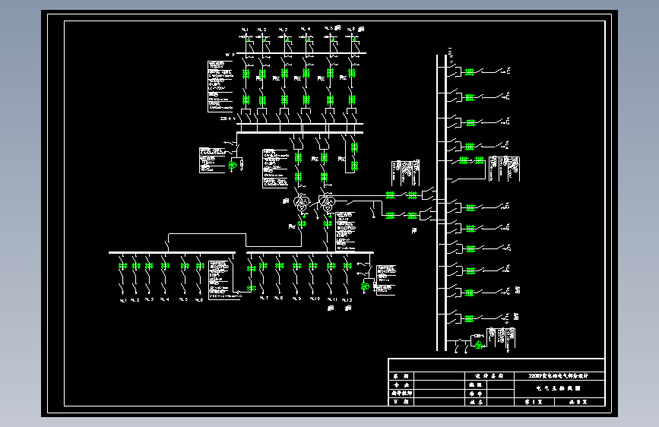Click the 学号 cell in title block
The image size is (659, 427).
476,394
